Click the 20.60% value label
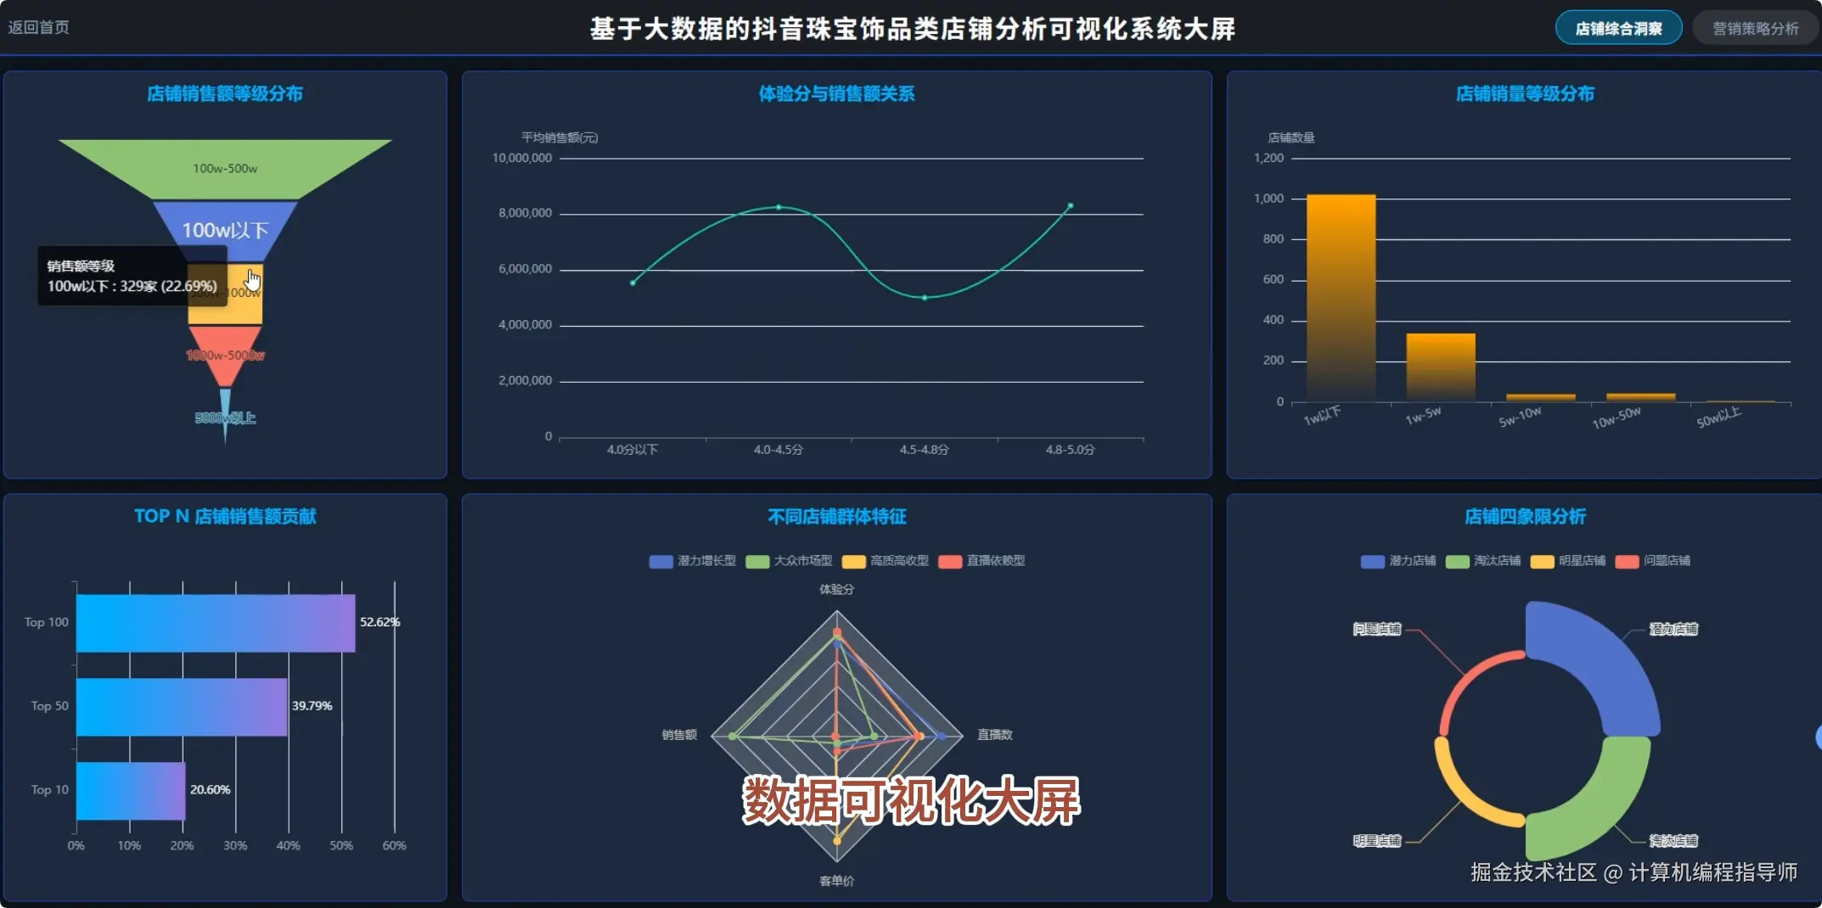 coord(210,790)
